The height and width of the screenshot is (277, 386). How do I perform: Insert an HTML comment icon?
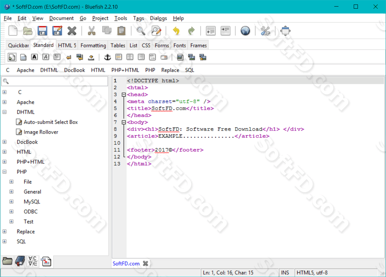pyautogui.click(x=153, y=57)
